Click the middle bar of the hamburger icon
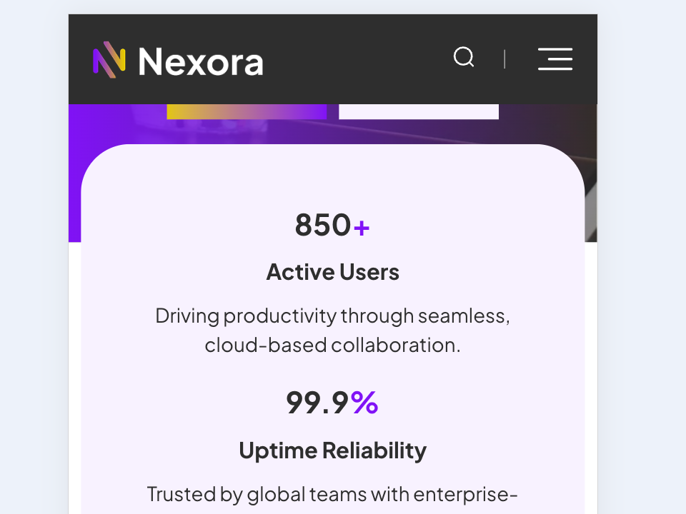The image size is (686, 514). click(x=555, y=59)
